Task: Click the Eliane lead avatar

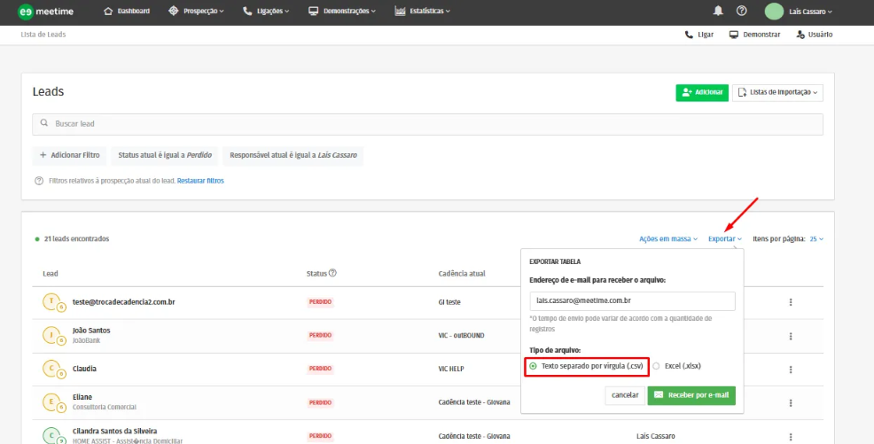Action: 52,402
